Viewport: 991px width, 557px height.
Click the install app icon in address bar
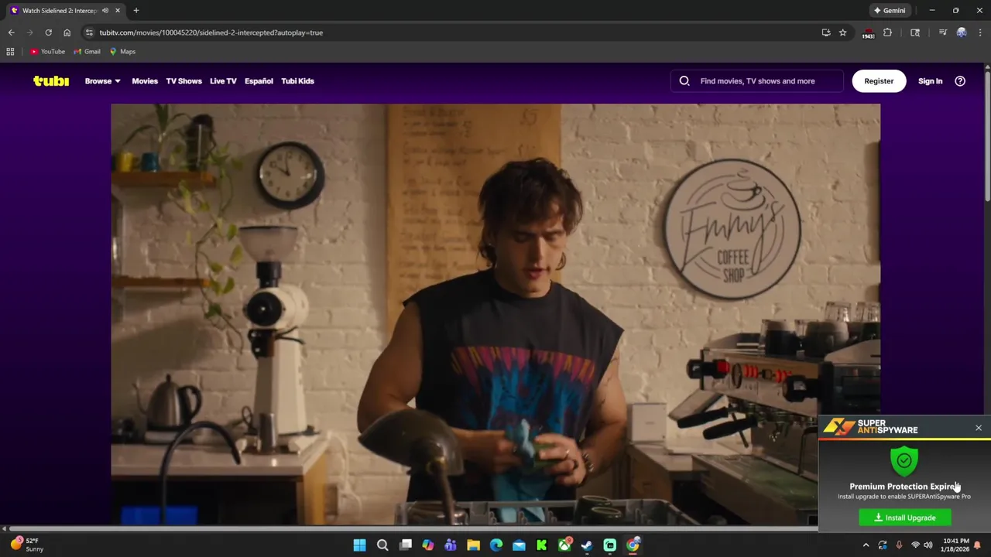point(826,32)
